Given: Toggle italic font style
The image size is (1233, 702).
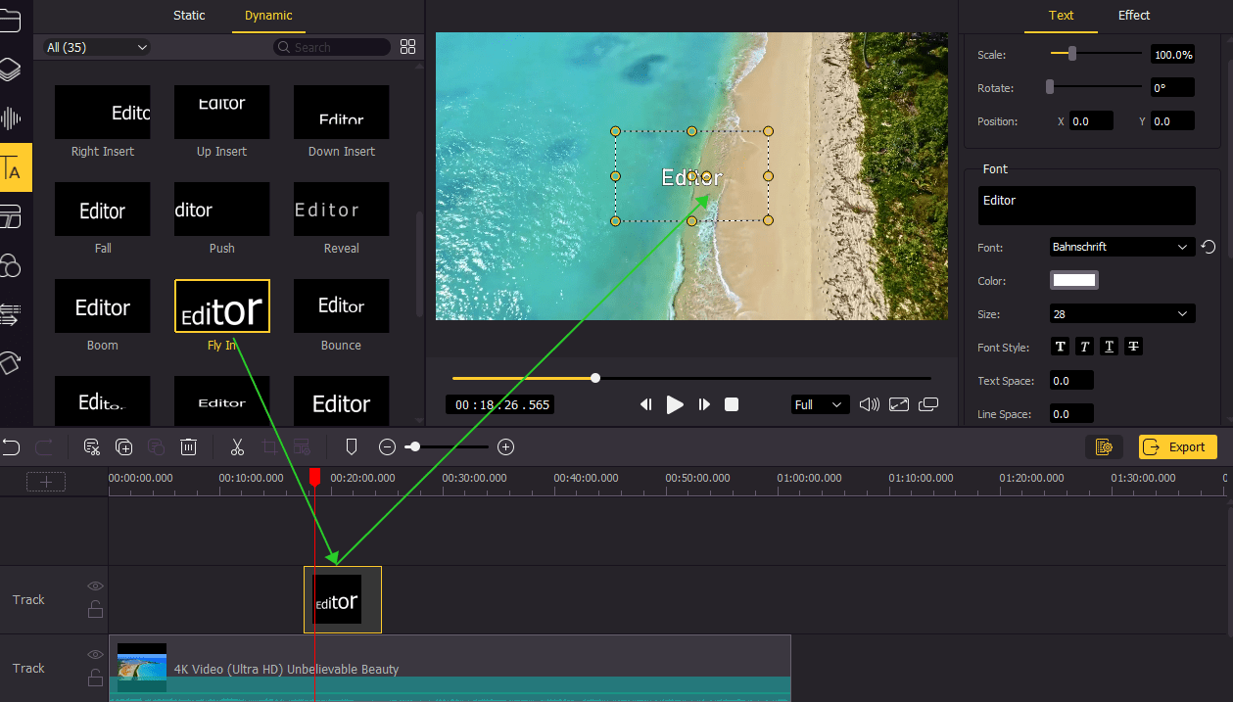Looking at the screenshot, I should 1084,347.
